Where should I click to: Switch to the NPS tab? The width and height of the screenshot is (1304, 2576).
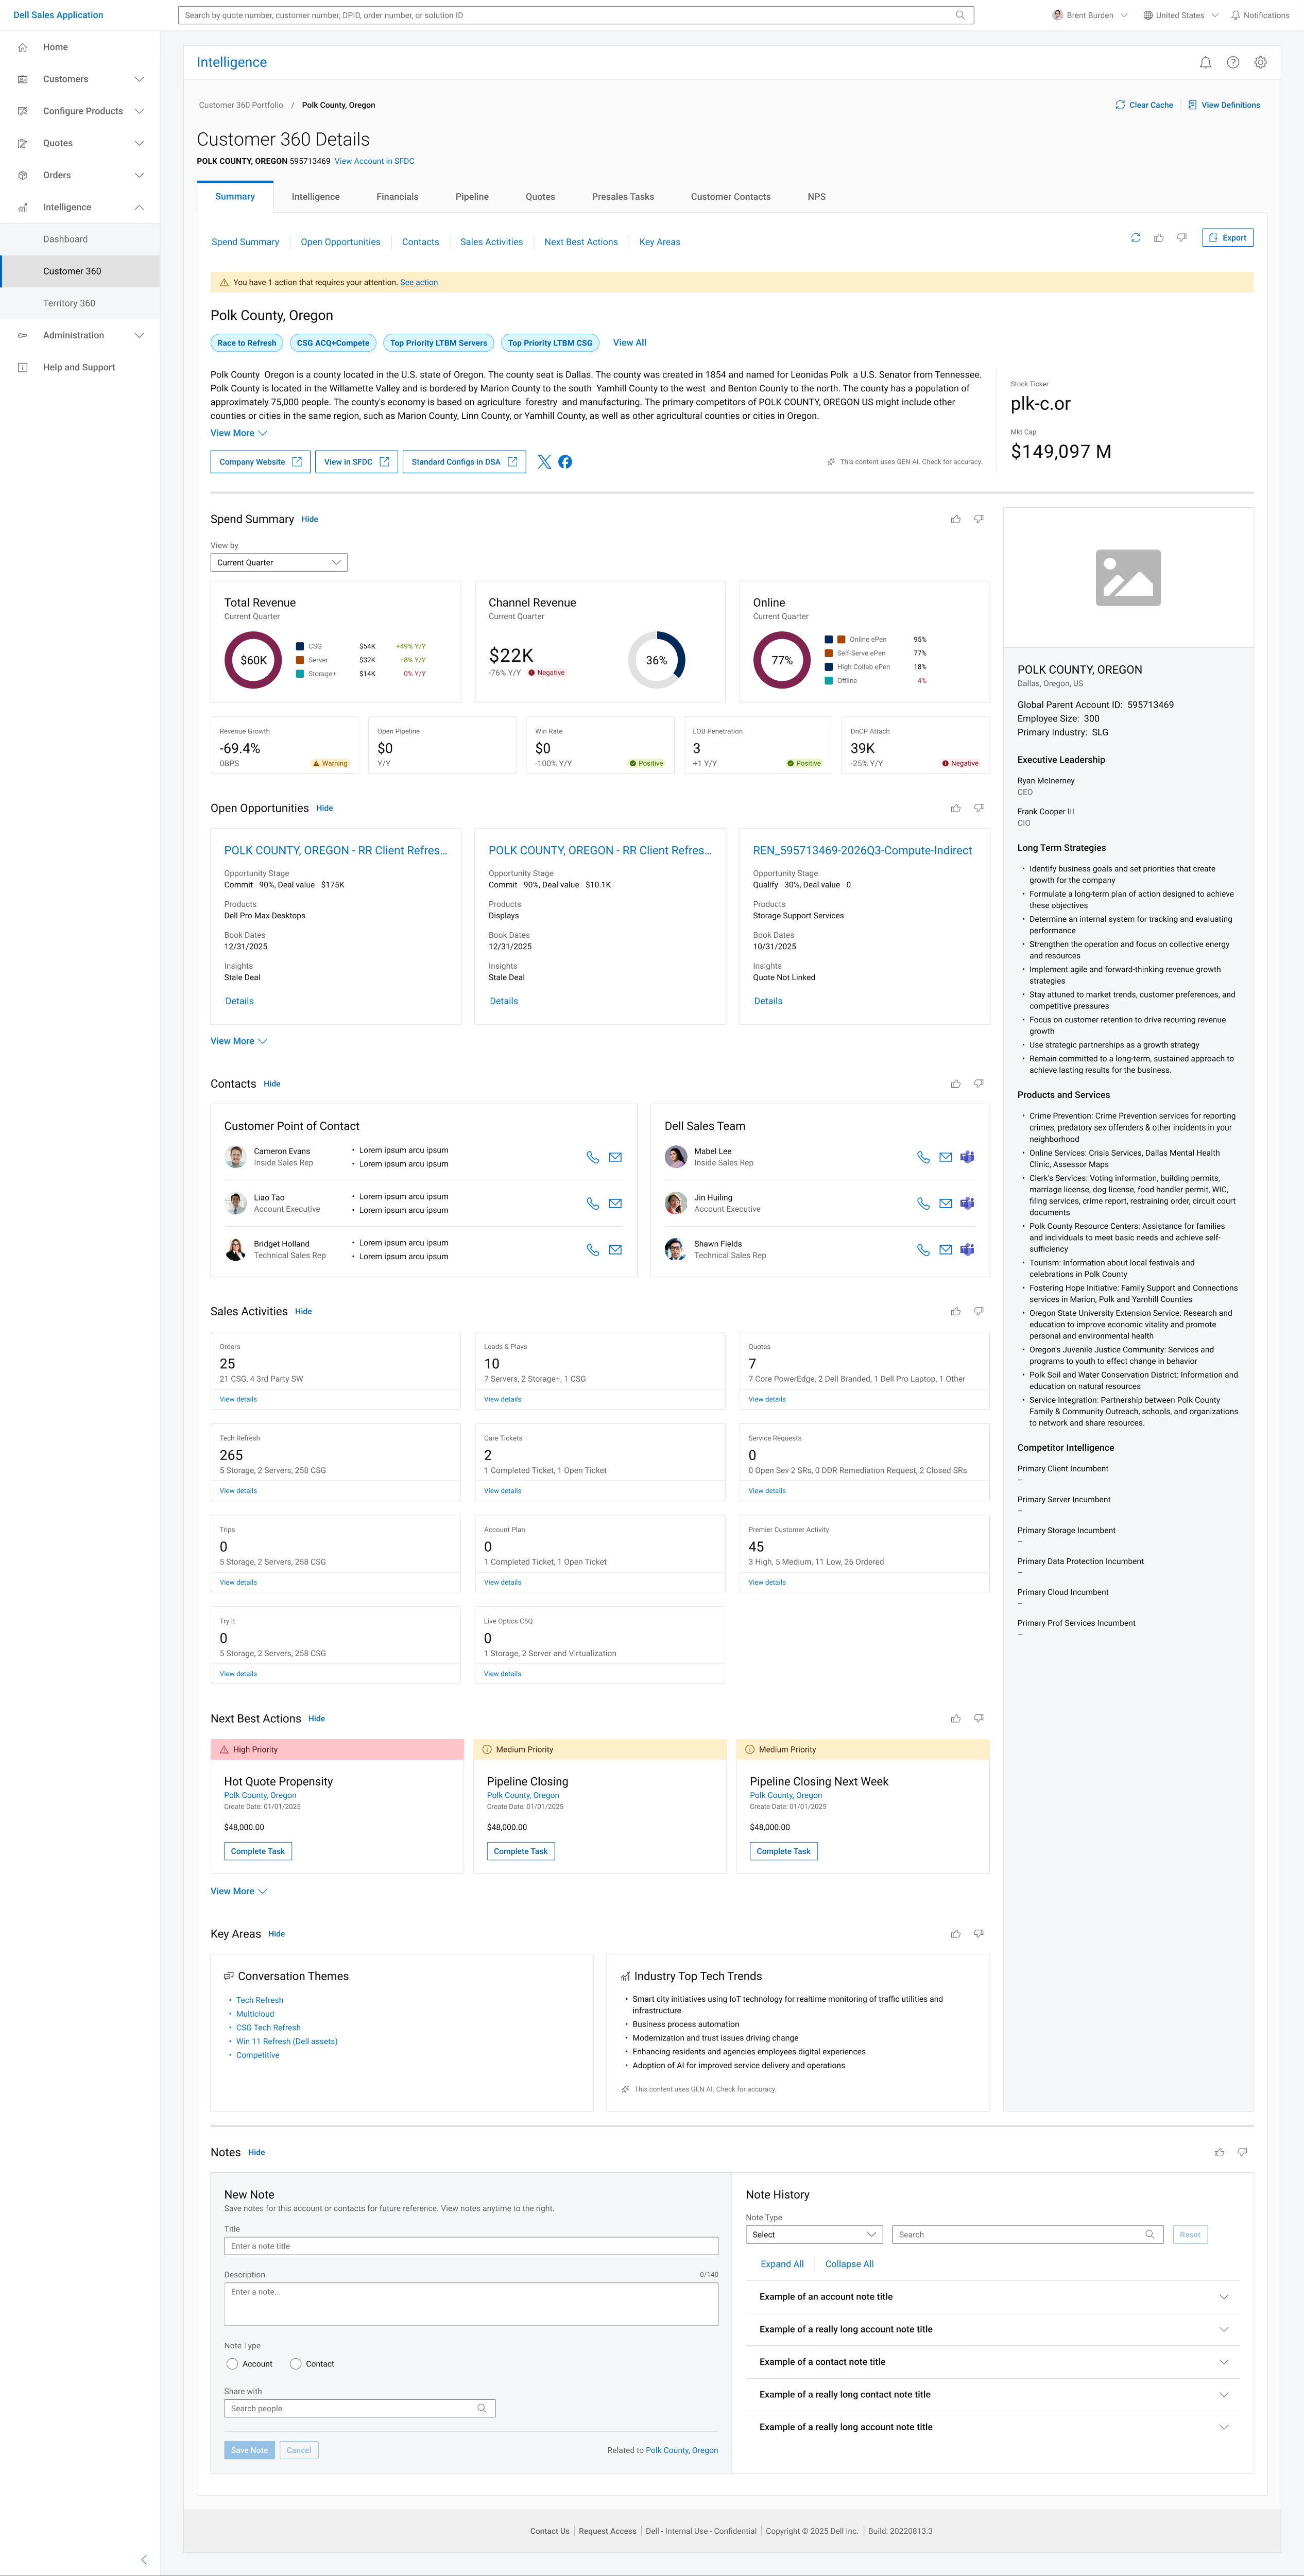coord(817,197)
